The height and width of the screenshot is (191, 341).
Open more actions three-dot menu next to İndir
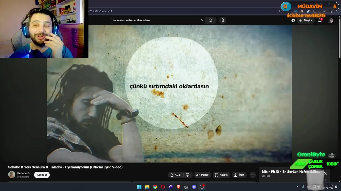253,175
